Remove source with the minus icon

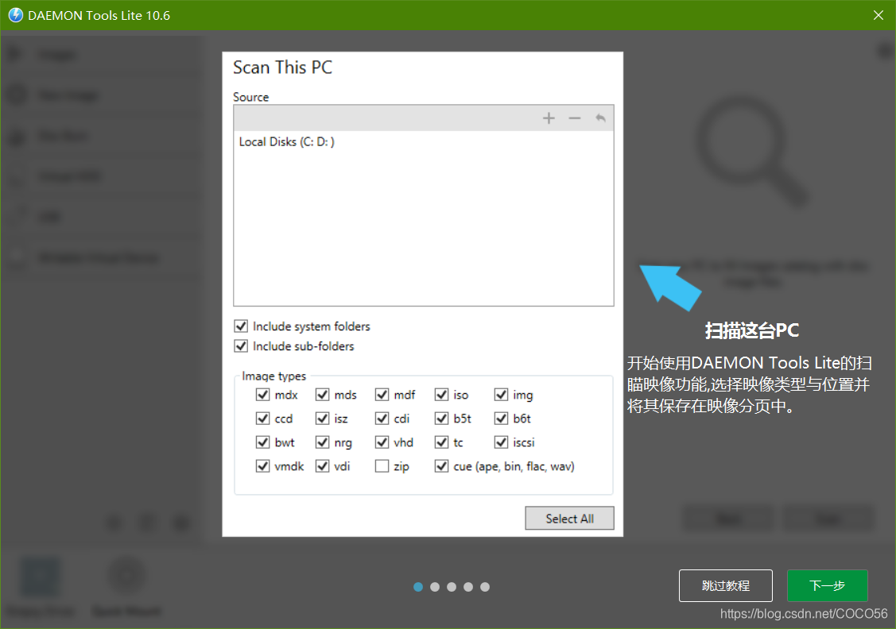574,118
